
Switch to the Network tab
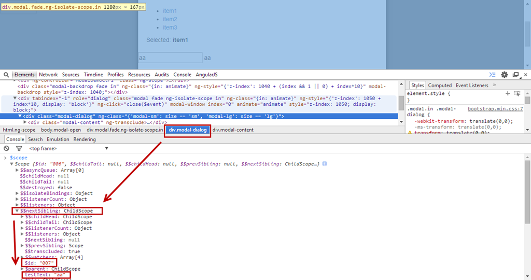point(48,75)
